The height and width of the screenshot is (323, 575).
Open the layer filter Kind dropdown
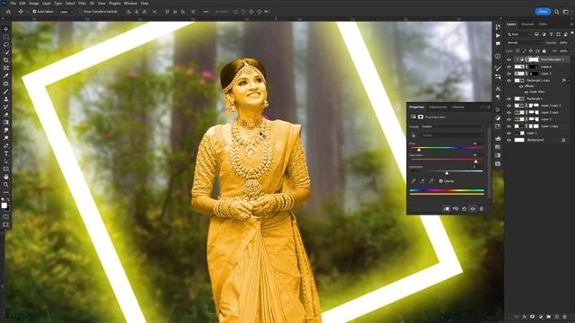tap(519, 34)
